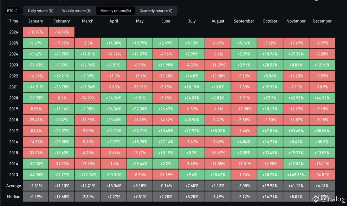Select the 2018 row label
The height and width of the screenshot is (206, 347).
tap(14, 120)
